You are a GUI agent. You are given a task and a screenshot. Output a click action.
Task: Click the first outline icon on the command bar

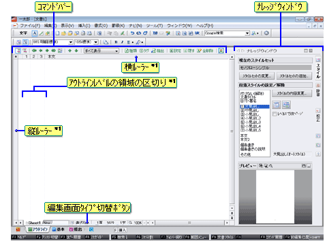click(18, 50)
